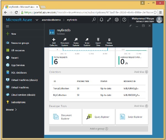
Task: Click the Resource groups cube icon
Action: [8, 43]
